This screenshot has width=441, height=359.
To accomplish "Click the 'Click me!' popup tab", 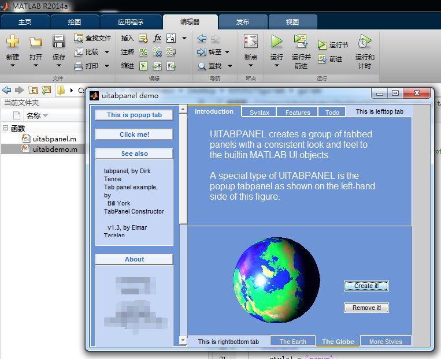I will [x=134, y=134].
